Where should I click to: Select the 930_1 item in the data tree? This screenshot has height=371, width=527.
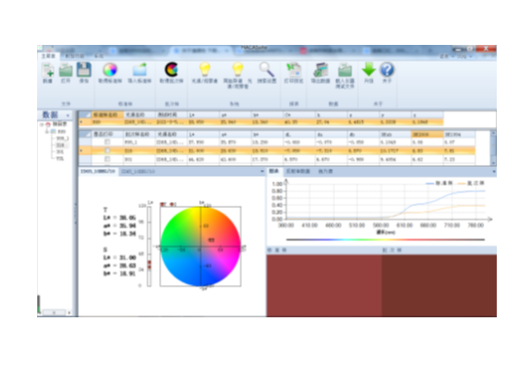point(62,139)
